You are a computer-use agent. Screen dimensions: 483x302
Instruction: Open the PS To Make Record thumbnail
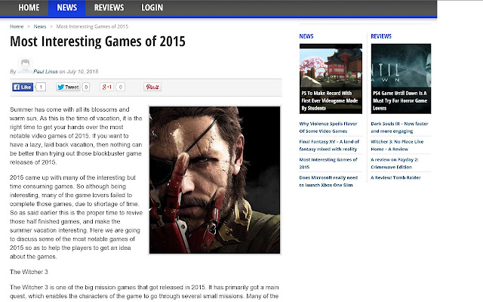point(331,79)
